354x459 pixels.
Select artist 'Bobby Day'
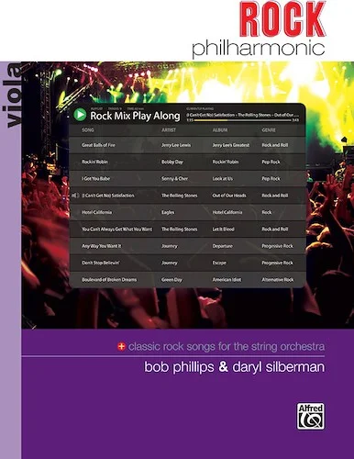pos(172,162)
